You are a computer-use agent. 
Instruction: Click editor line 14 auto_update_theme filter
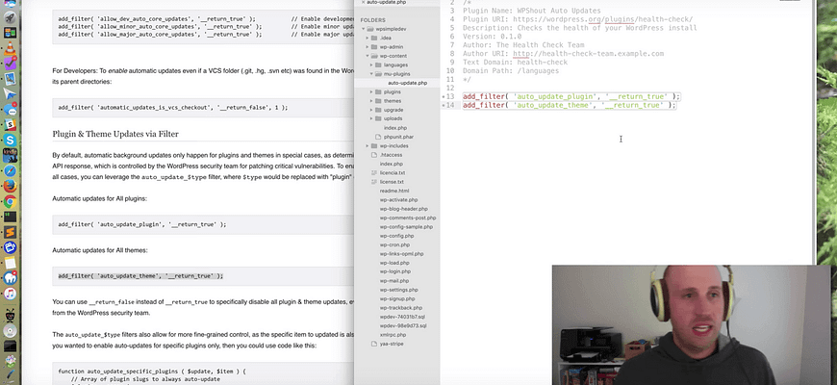(569, 105)
